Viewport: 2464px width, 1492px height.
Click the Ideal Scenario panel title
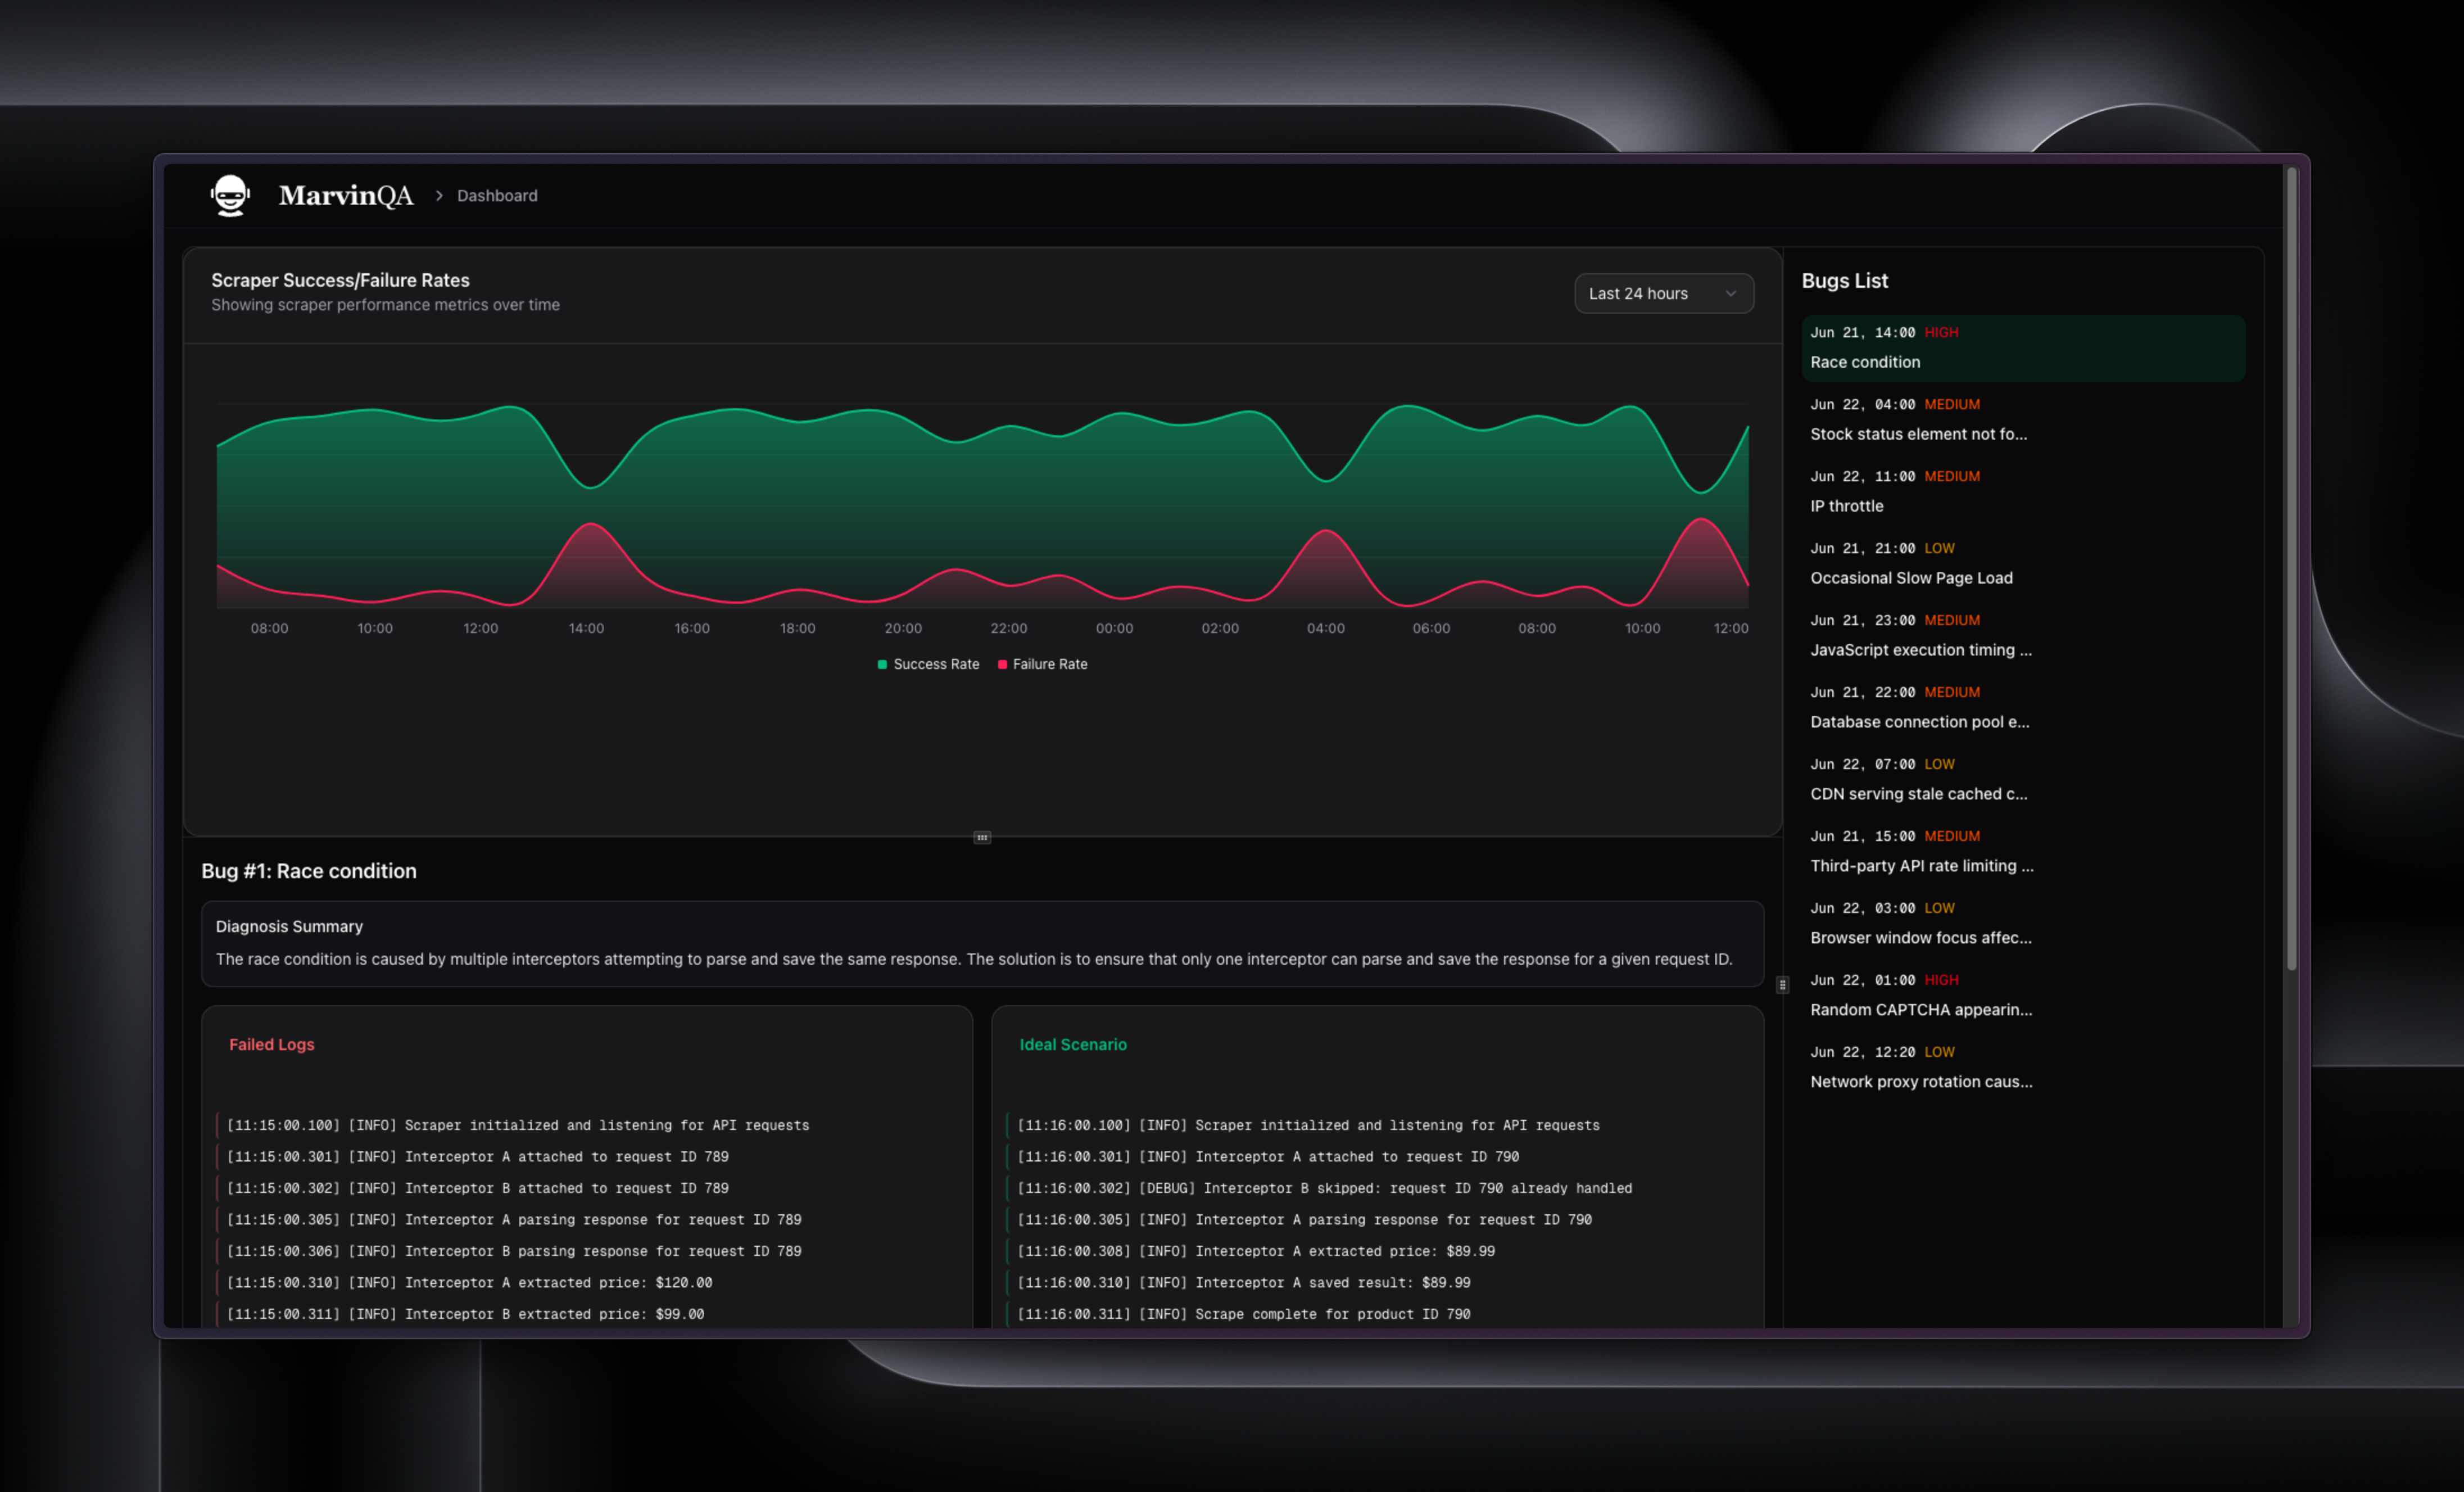[1073, 1044]
